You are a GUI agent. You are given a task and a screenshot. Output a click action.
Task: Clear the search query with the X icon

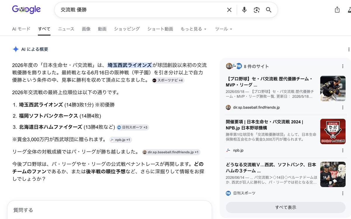pyautogui.click(x=229, y=10)
